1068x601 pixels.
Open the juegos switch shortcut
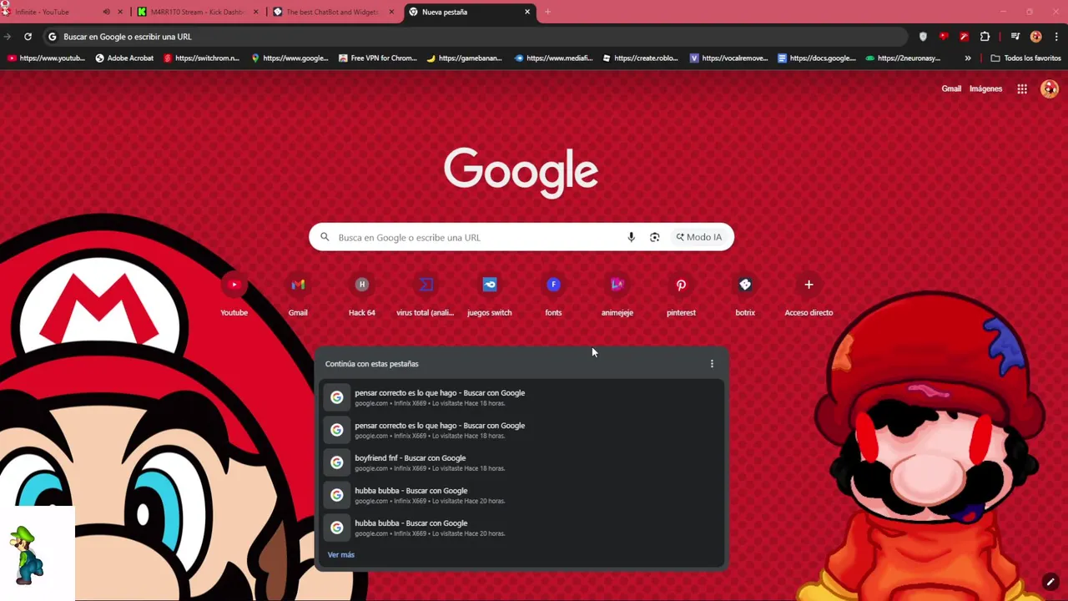pyautogui.click(x=490, y=295)
